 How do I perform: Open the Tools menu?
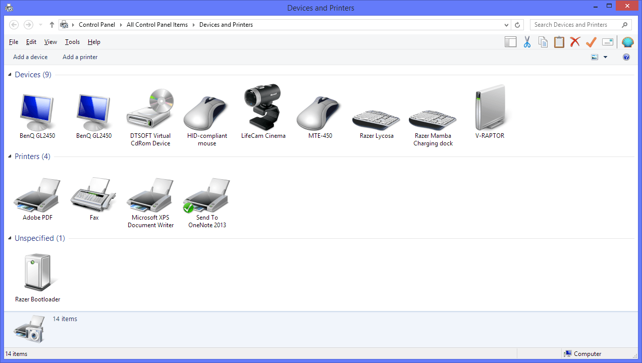[72, 42]
